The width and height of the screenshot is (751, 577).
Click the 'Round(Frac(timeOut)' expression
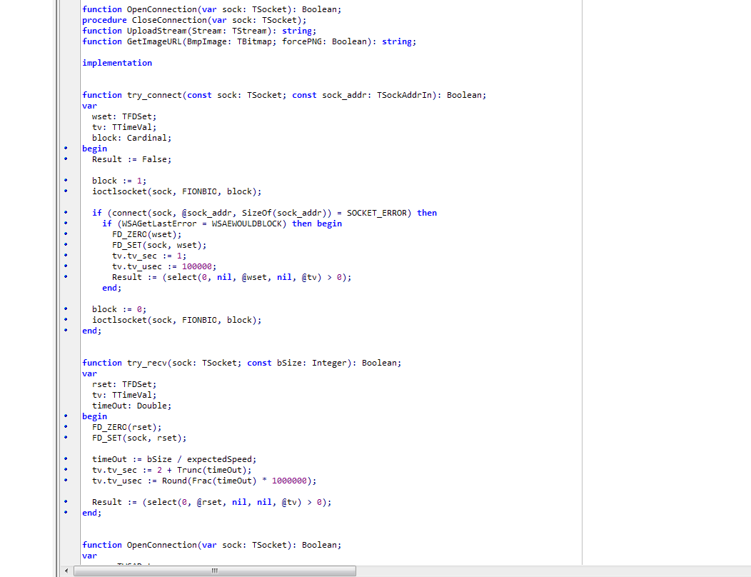click(x=209, y=481)
